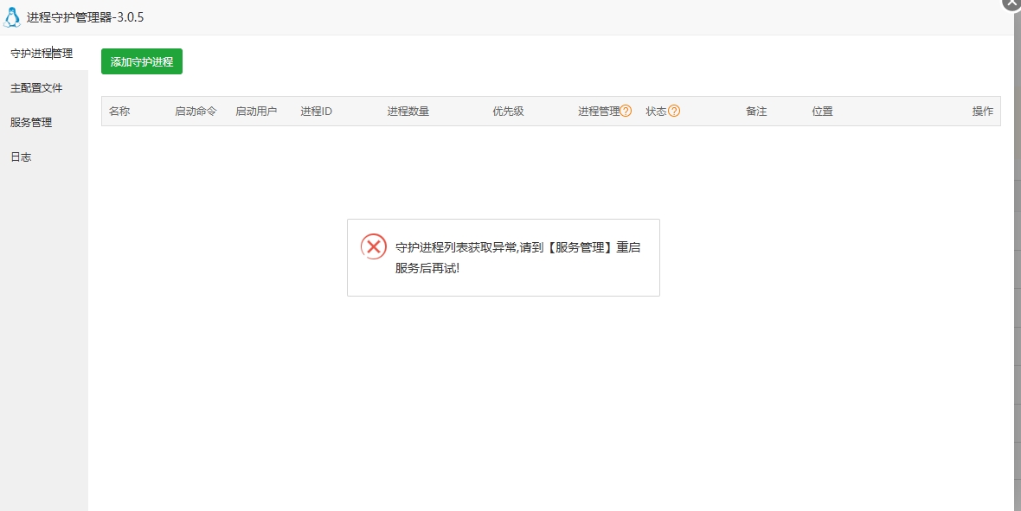The height and width of the screenshot is (511, 1021).
Task: Click the 添加守护进程 button
Action: tap(142, 62)
